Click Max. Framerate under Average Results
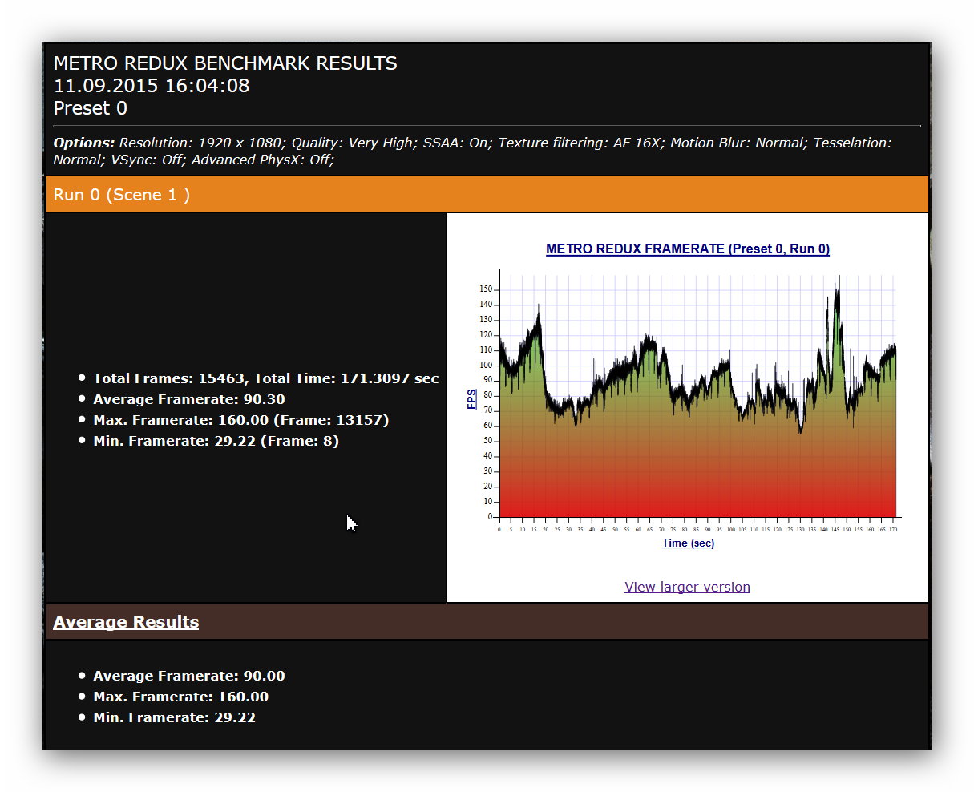This screenshot has width=974, height=792. pyautogui.click(x=180, y=697)
